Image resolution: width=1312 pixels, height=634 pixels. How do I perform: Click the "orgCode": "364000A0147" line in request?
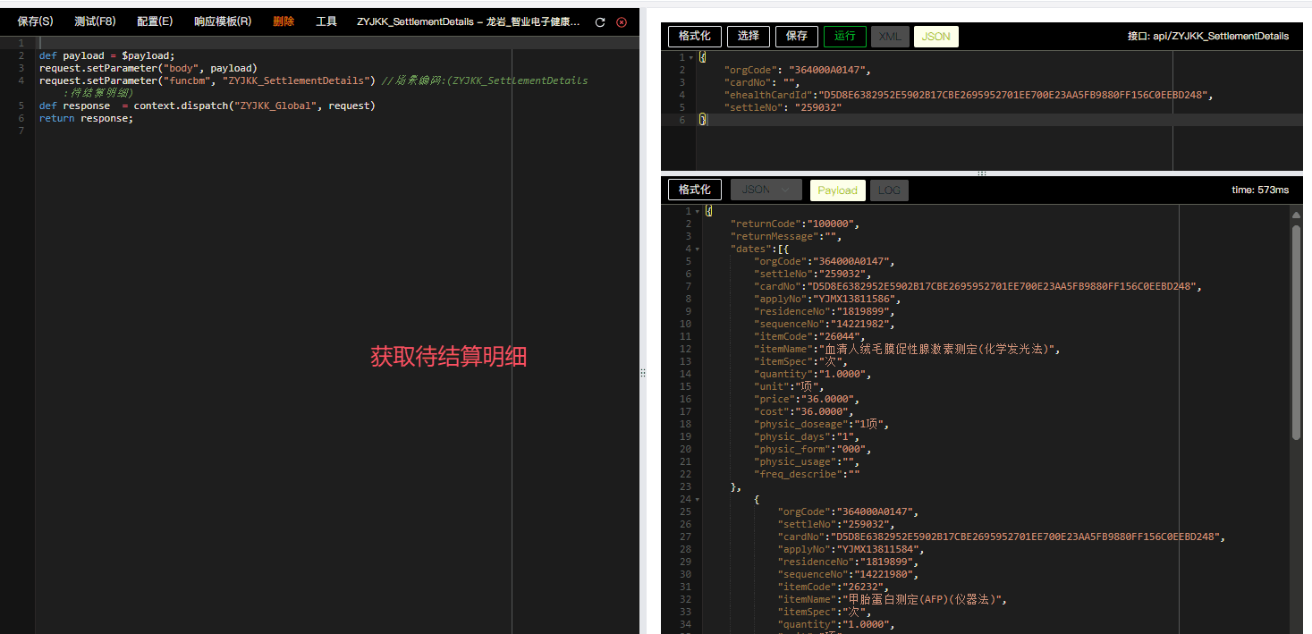pyautogui.click(x=796, y=70)
